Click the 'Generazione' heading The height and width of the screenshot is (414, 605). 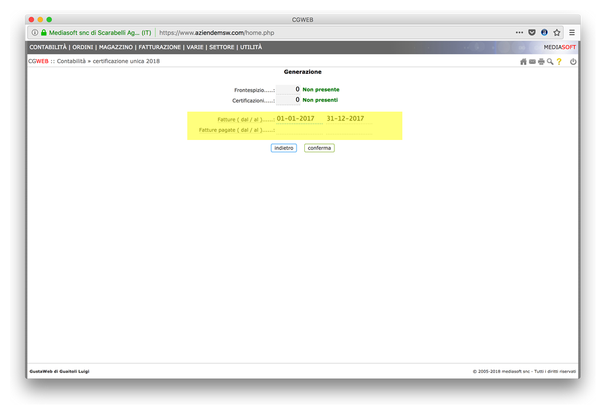[x=302, y=72]
